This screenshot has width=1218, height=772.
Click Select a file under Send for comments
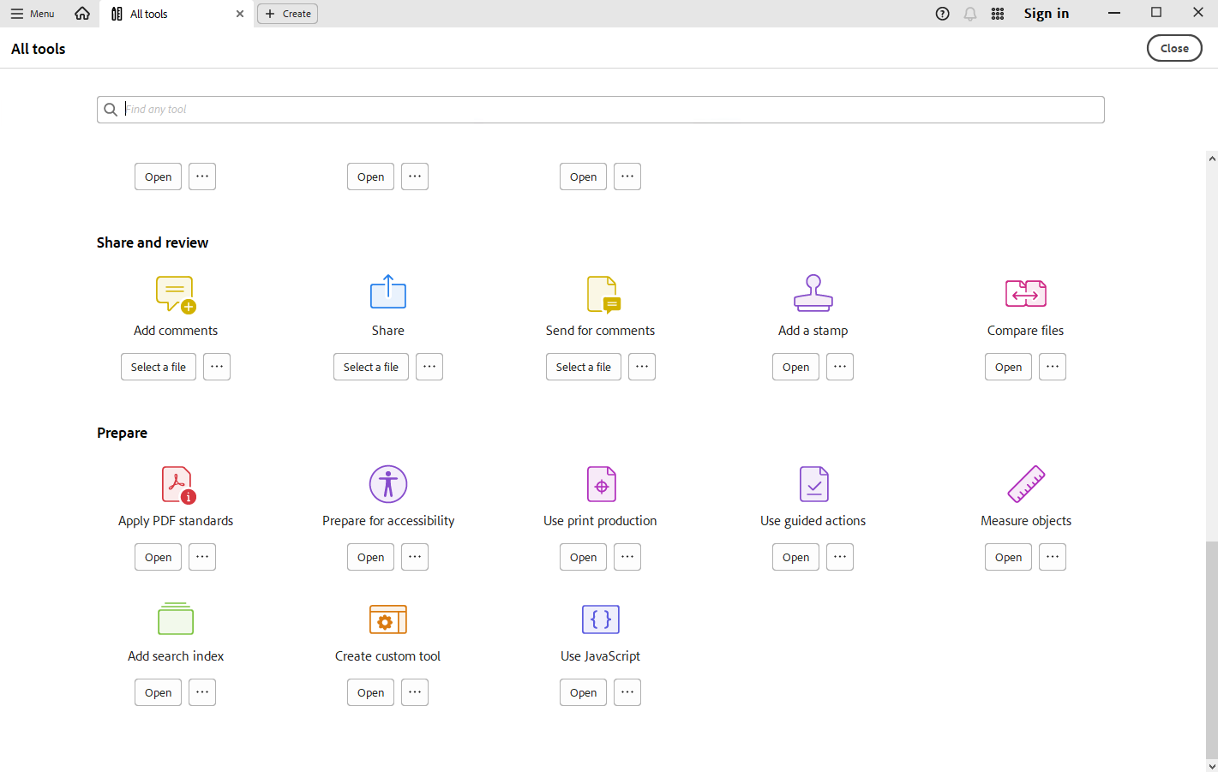pos(583,367)
